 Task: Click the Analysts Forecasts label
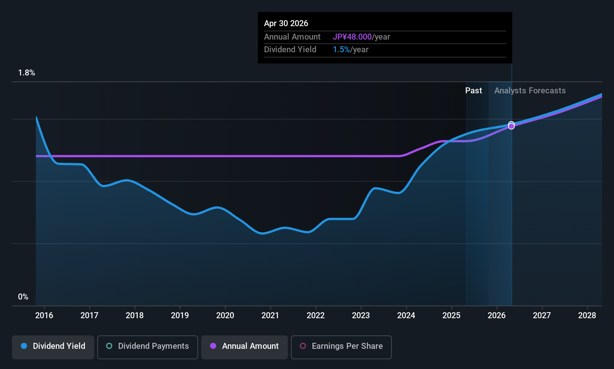point(530,91)
